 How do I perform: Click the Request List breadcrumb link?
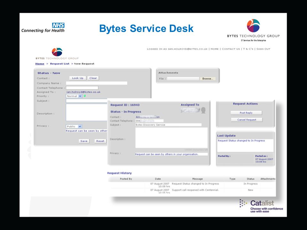click(60, 64)
